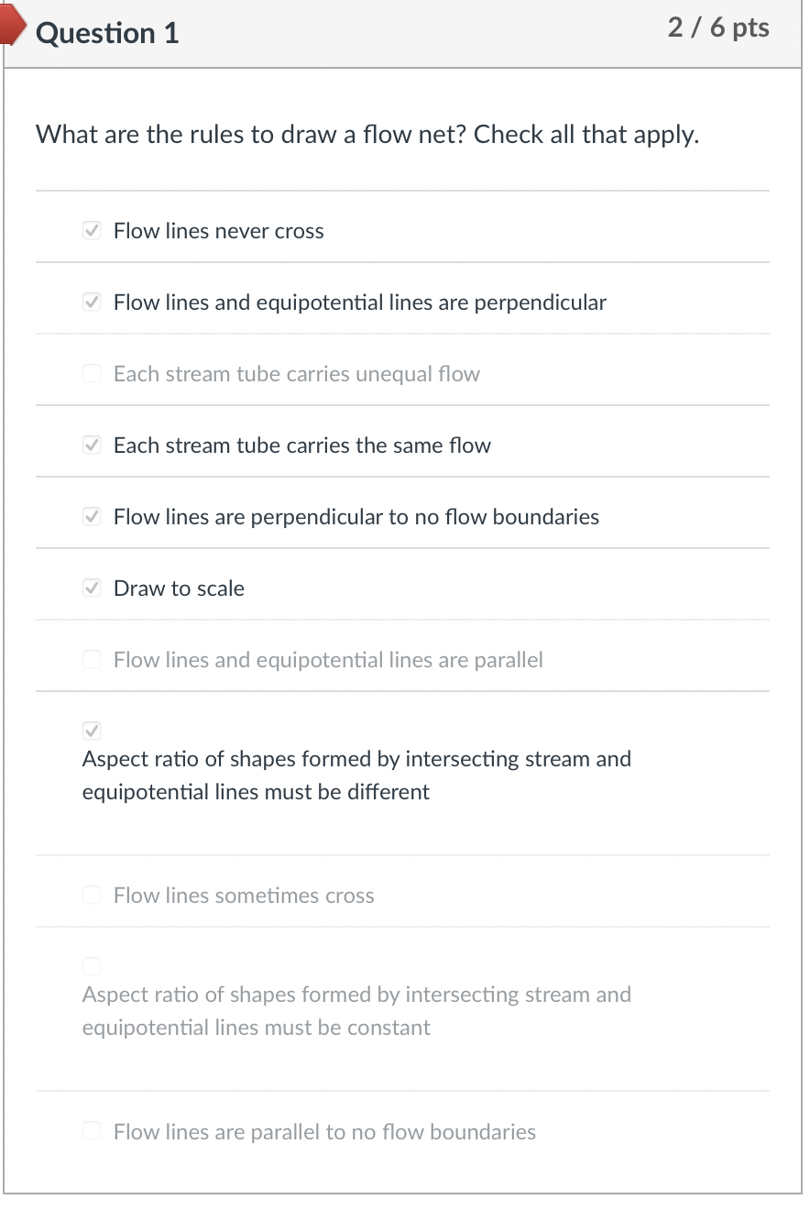Uncheck 'Each stream tube carries the same flow'

point(92,445)
